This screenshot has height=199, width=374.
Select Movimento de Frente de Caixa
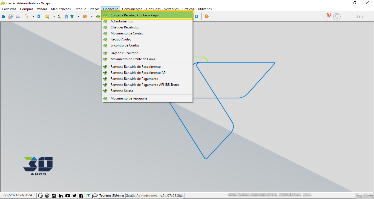click(x=147, y=59)
